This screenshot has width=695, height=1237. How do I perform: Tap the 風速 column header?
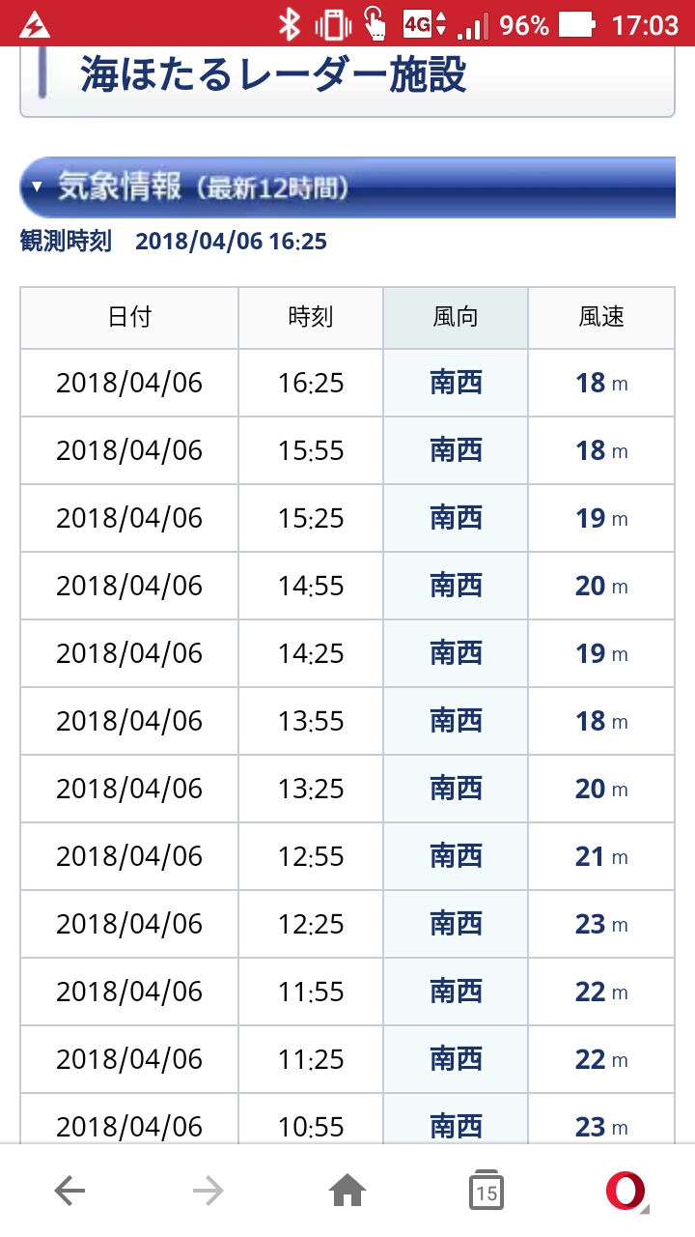(x=601, y=317)
